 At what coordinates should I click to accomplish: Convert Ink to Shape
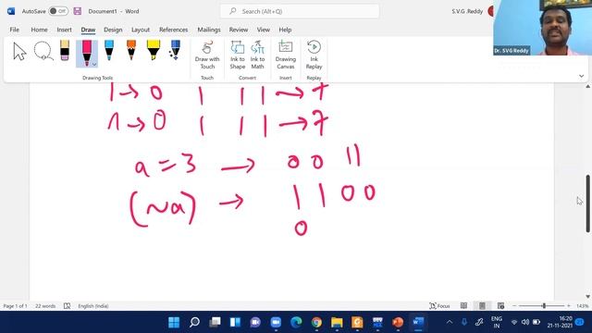coord(238,55)
